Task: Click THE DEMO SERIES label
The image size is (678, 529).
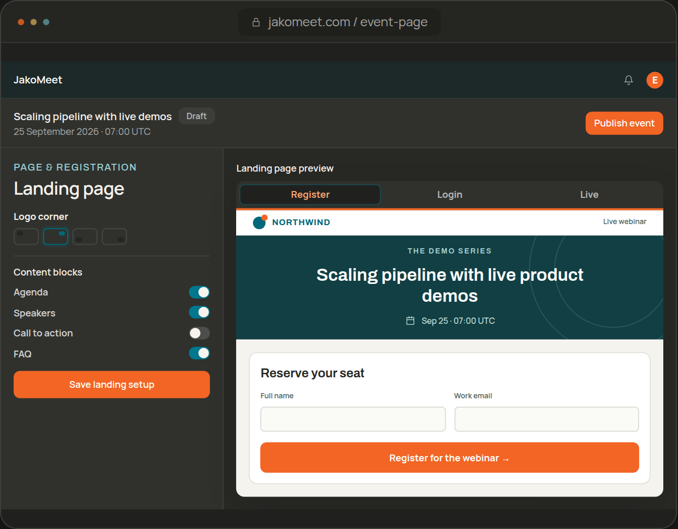Action: pos(450,251)
